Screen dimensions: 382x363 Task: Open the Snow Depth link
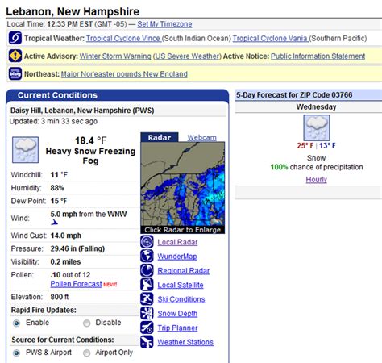(x=177, y=314)
